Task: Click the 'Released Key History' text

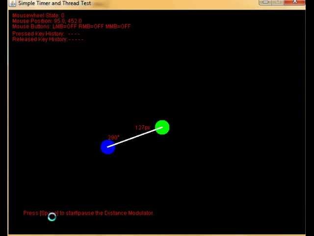Action: pos(48,39)
